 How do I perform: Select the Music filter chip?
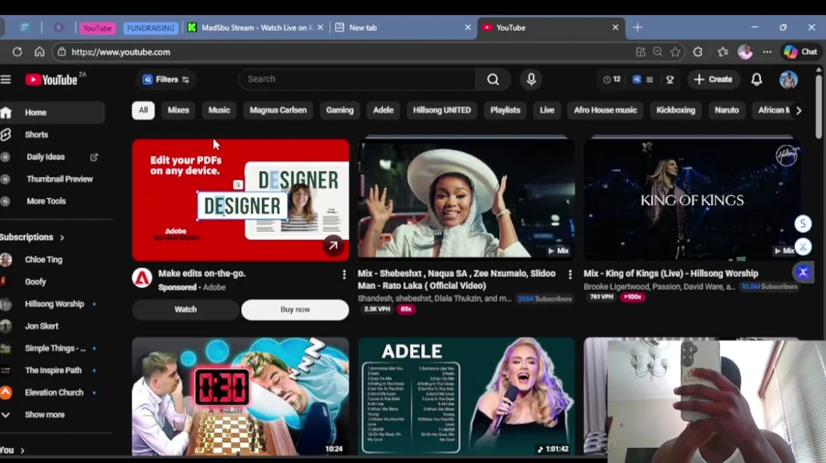click(x=219, y=110)
